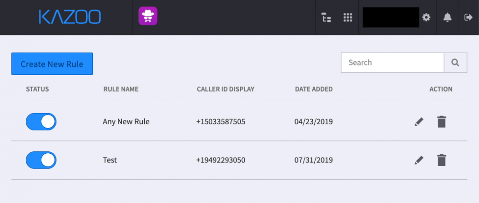
Task: Edit the Test rule
Action: (419, 160)
